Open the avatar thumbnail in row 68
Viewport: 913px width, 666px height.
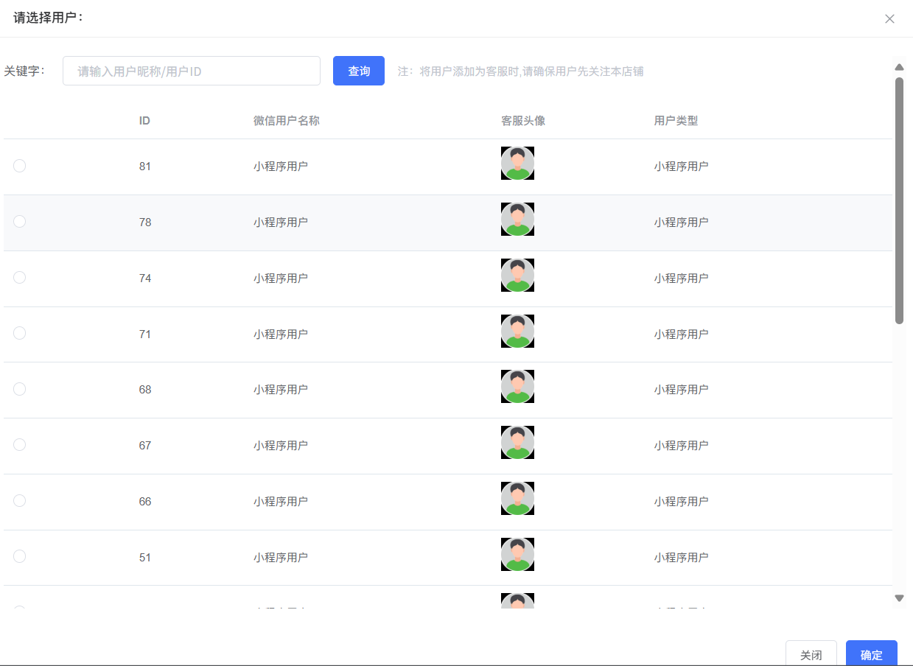pos(517,387)
